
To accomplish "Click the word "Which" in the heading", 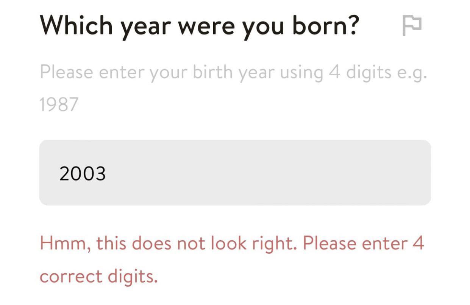I will click(x=76, y=25).
